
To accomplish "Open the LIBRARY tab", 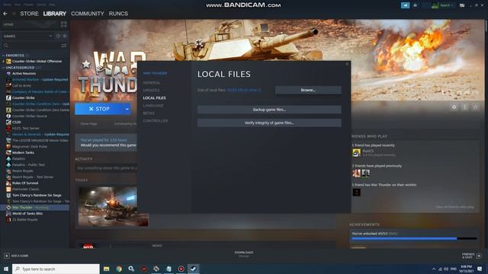I will (x=55, y=14).
